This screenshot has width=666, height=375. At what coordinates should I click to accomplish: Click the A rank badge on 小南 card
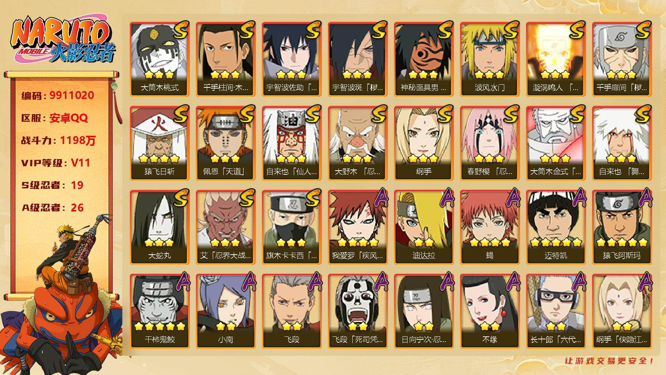point(247,283)
